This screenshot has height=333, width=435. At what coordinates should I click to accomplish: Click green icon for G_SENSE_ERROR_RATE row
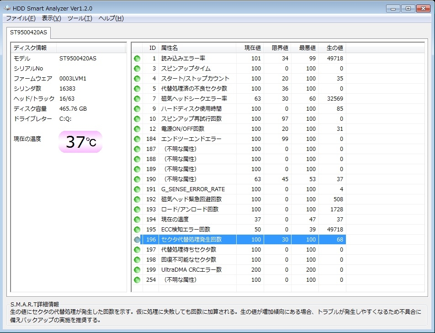click(137, 189)
